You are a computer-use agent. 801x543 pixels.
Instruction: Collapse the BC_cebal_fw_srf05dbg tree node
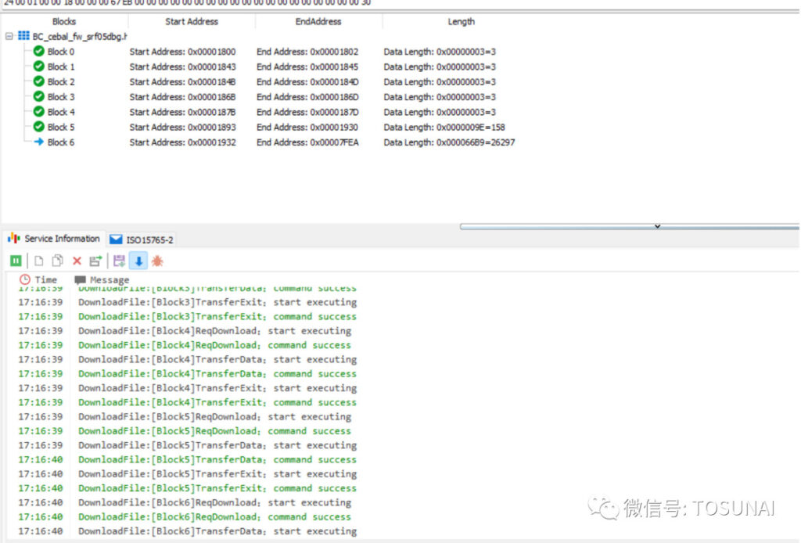pos(9,36)
